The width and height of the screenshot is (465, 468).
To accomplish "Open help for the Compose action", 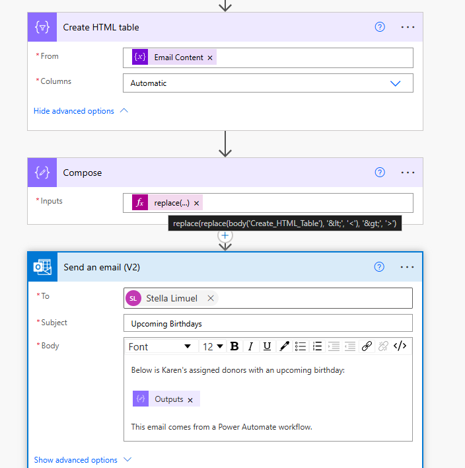I will [x=380, y=173].
